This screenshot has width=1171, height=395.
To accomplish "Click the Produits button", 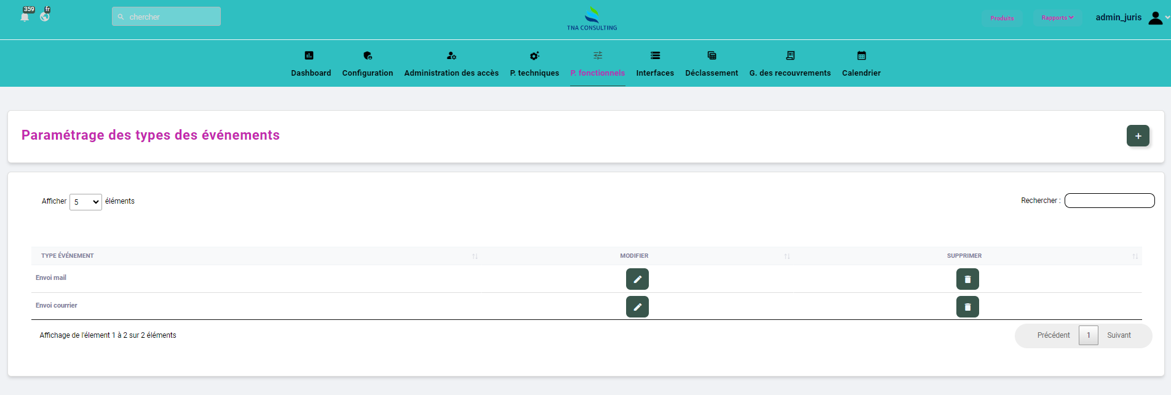I will [x=1002, y=18].
